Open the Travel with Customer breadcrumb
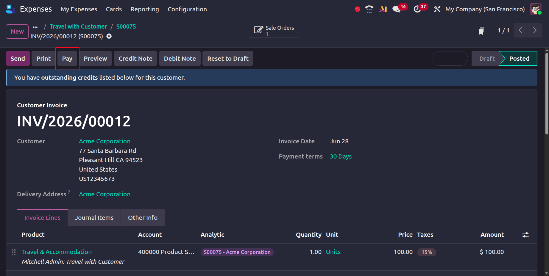Viewport: 549px width, 276px height. [78, 26]
